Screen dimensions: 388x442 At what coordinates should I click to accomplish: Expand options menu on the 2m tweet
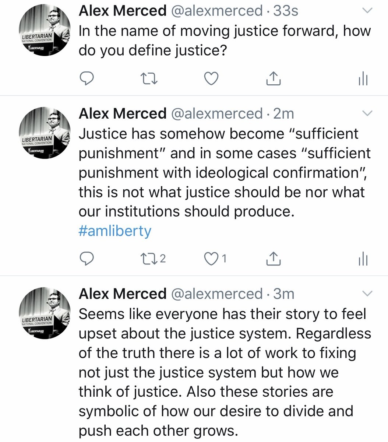tap(368, 113)
